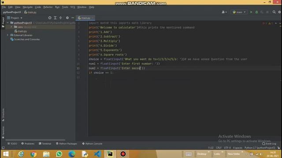Viewport: 282px width, 158px height.
Task: Open the TODO tool window
Action: pyautogui.click(x=12, y=144)
